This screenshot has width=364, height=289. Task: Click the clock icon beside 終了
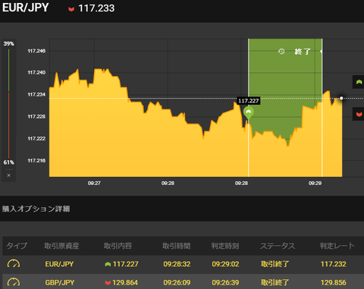click(x=281, y=52)
